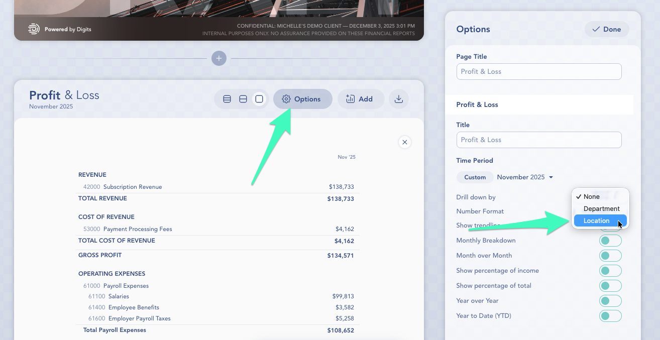Screen dimensions: 660x340
Task: Toggle Show percentage of income
Action: (x=610, y=271)
